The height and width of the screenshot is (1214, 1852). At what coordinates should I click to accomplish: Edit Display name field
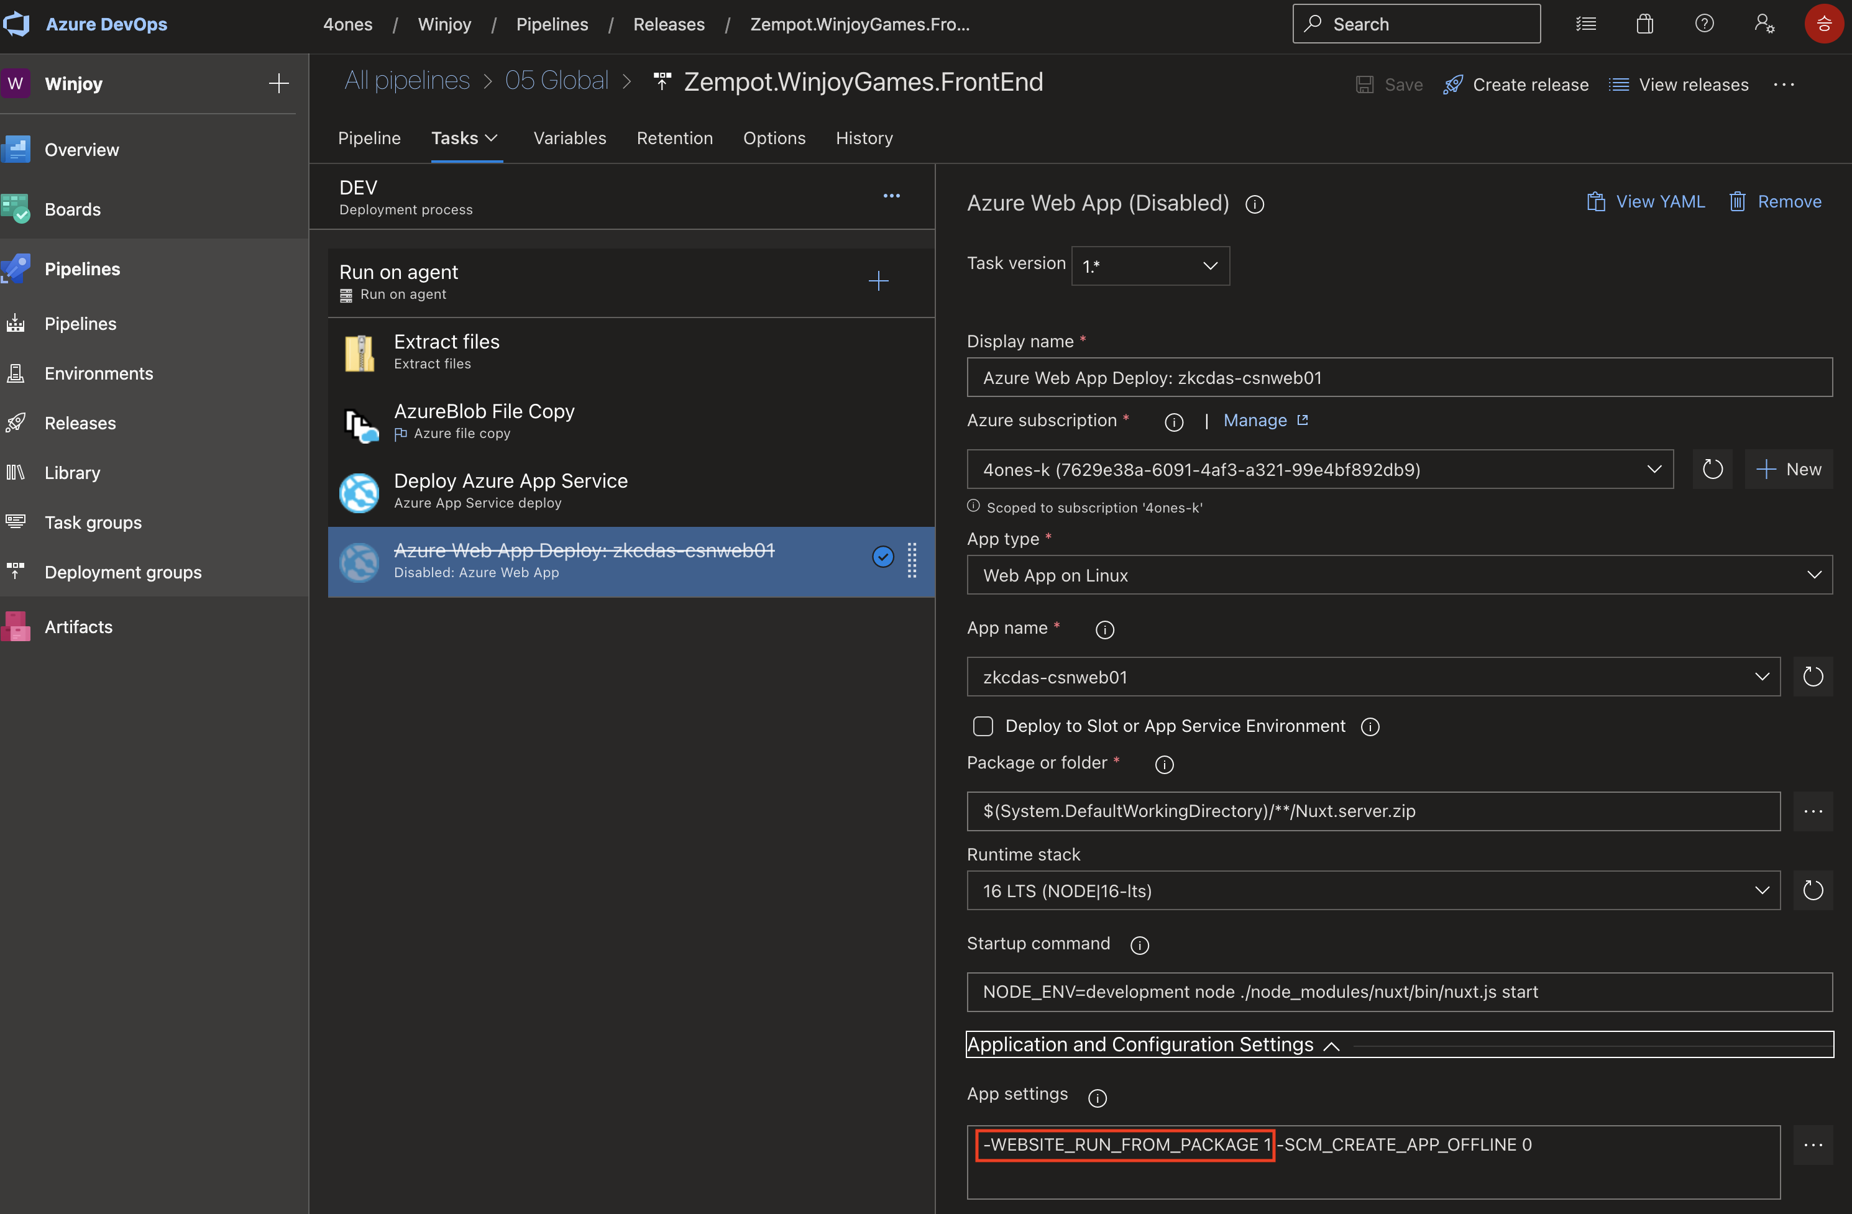[1399, 377]
